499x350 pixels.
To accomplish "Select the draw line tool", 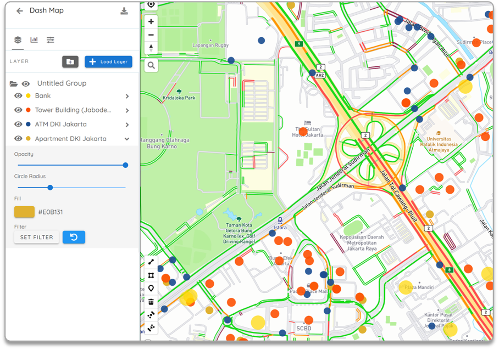I will click(x=151, y=262).
